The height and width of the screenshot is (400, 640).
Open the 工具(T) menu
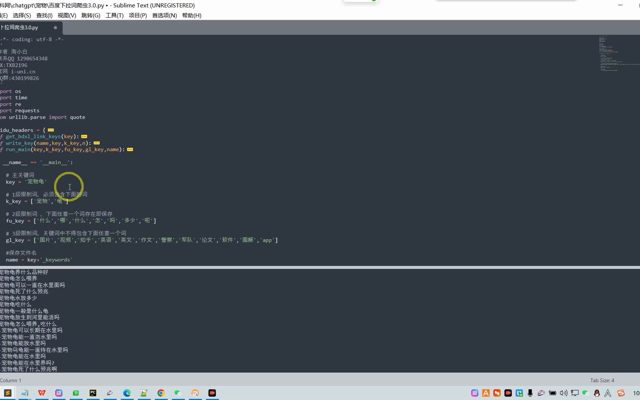[114, 15]
